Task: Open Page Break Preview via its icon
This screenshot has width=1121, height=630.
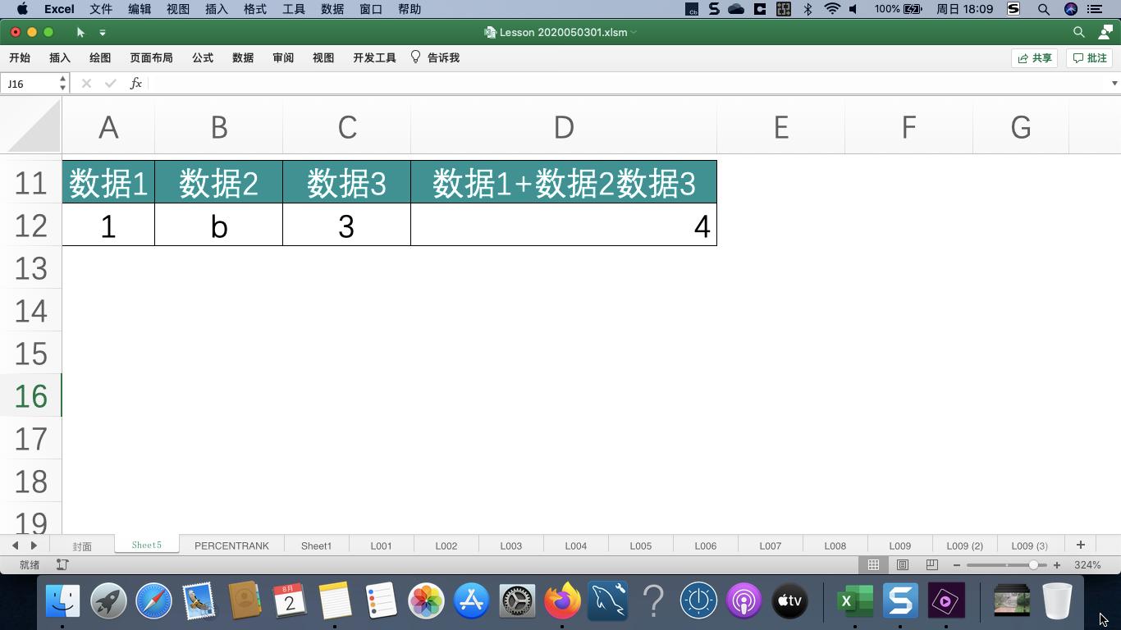Action: [x=931, y=564]
